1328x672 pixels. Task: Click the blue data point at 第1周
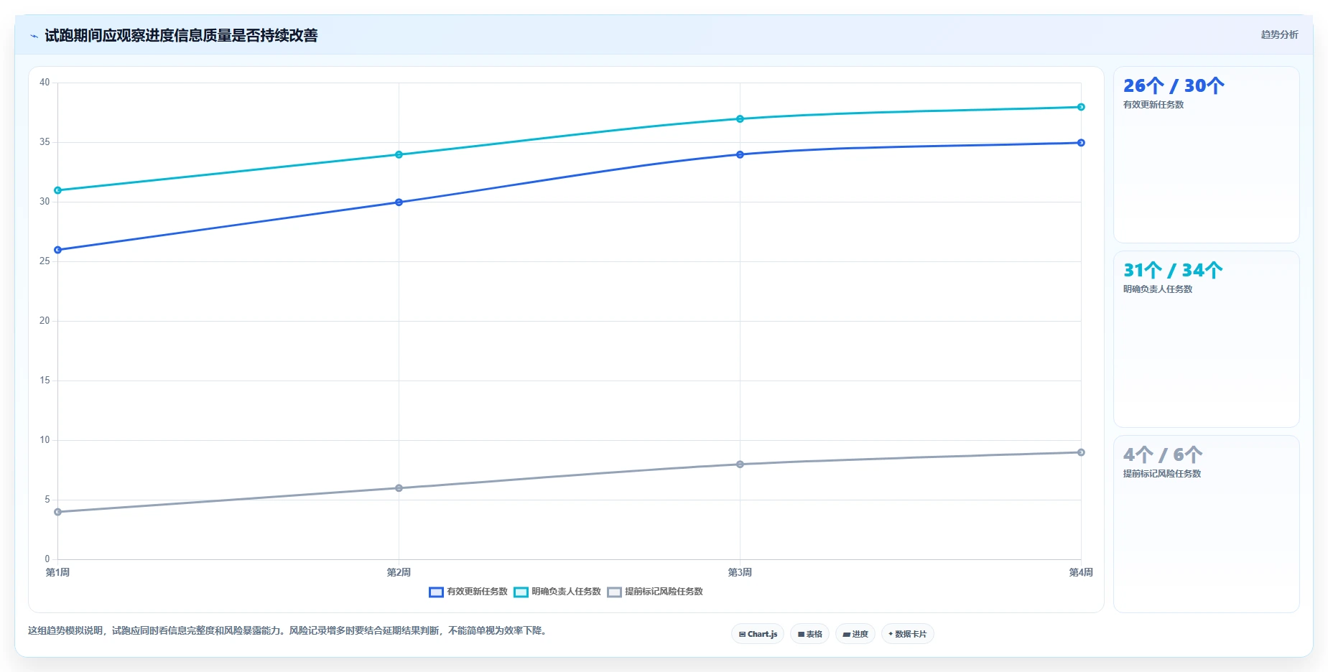click(x=58, y=250)
